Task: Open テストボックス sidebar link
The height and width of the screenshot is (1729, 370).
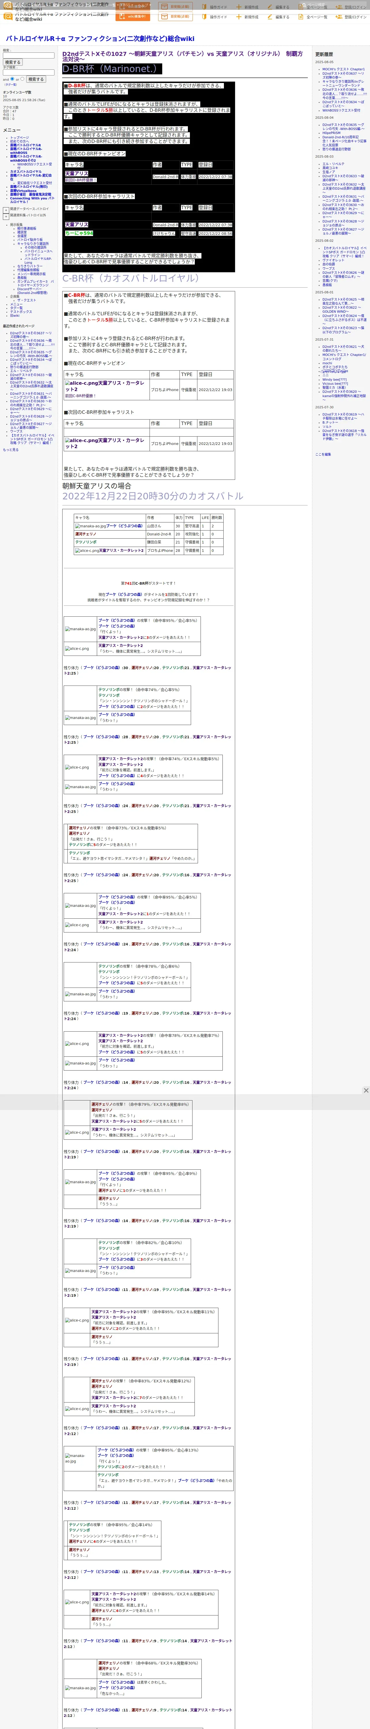Action: pos(21,312)
